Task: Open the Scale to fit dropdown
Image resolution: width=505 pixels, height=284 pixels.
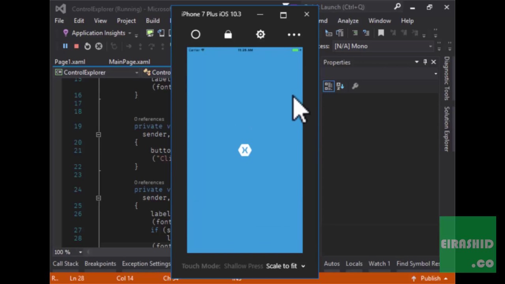Action: point(286,266)
